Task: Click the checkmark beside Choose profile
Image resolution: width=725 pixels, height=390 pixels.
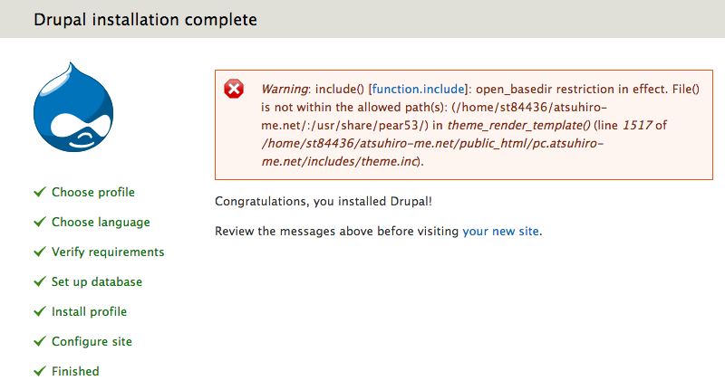Action: (39, 192)
